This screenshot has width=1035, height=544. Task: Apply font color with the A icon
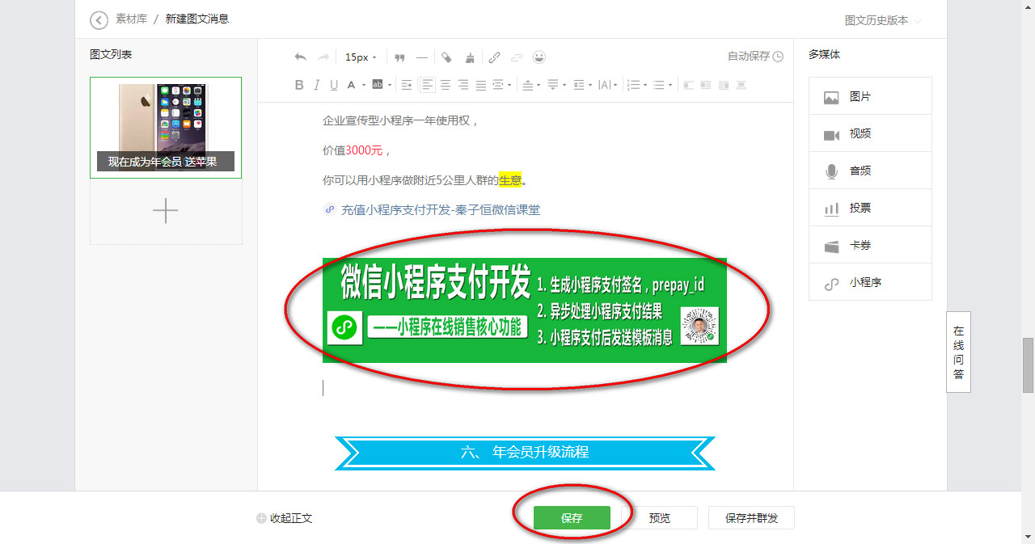click(x=351, y=85)
